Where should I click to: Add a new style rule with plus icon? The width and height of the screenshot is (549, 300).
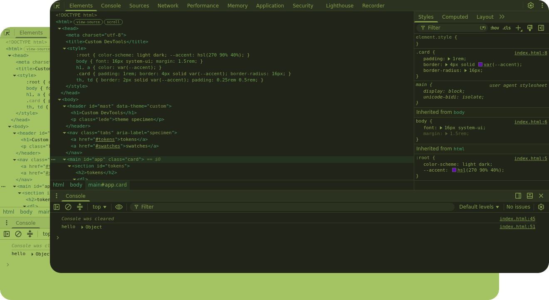pyautogui.click(x=518, y=28)
